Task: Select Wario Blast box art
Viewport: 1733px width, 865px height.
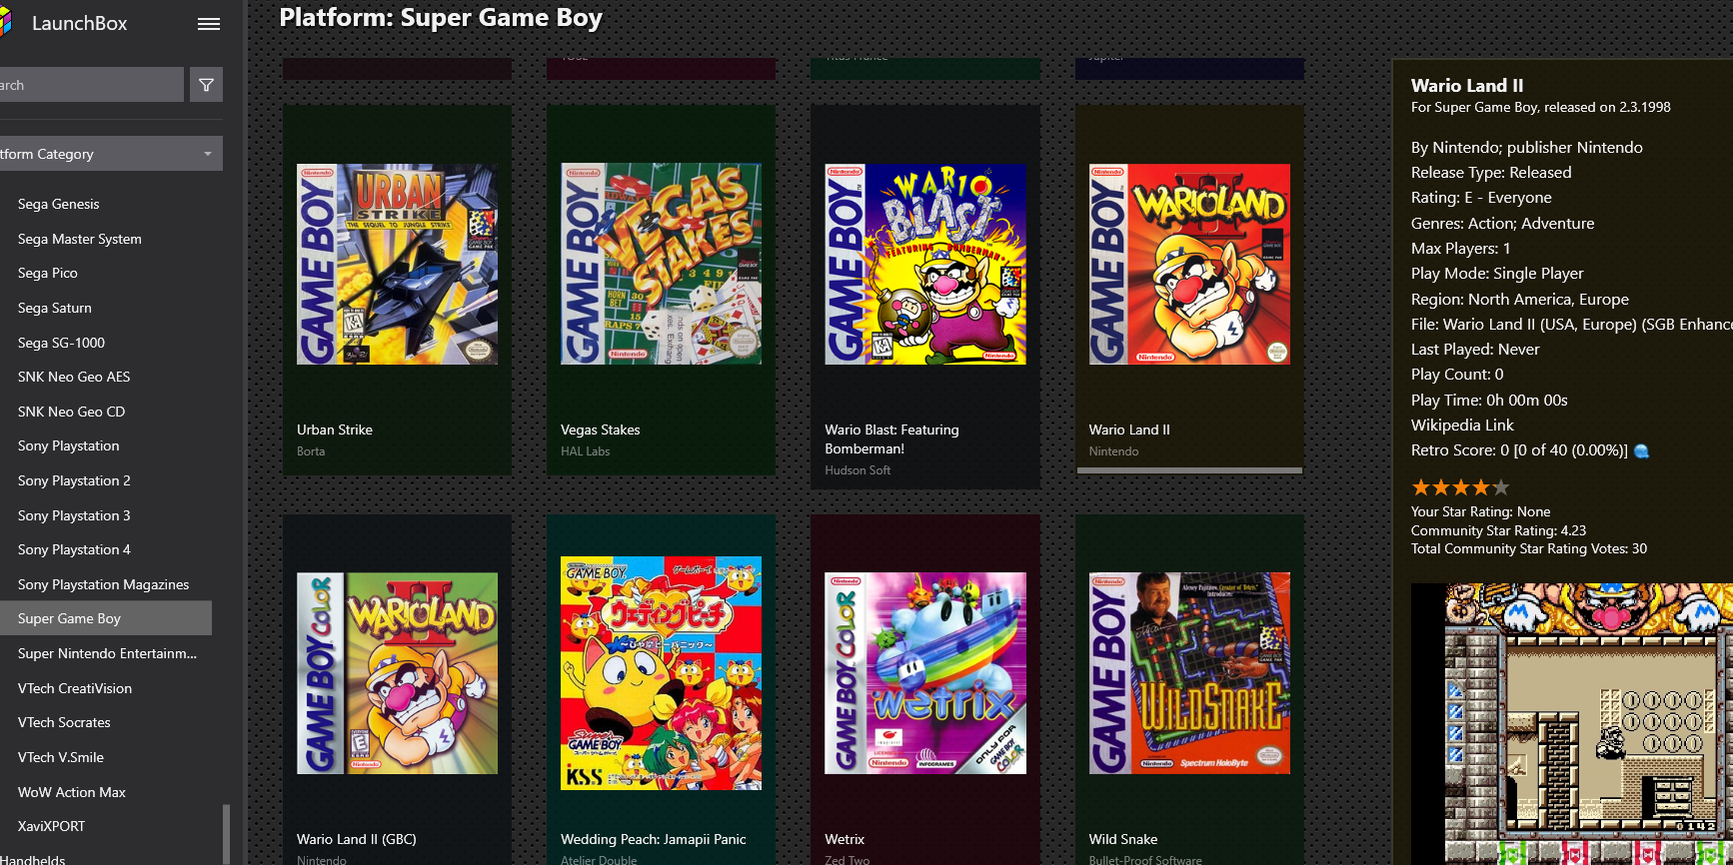Action: [x=925, y=264]
